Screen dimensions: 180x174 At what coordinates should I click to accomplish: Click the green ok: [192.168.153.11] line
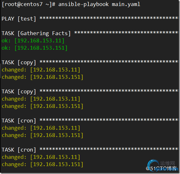(33, 41)
